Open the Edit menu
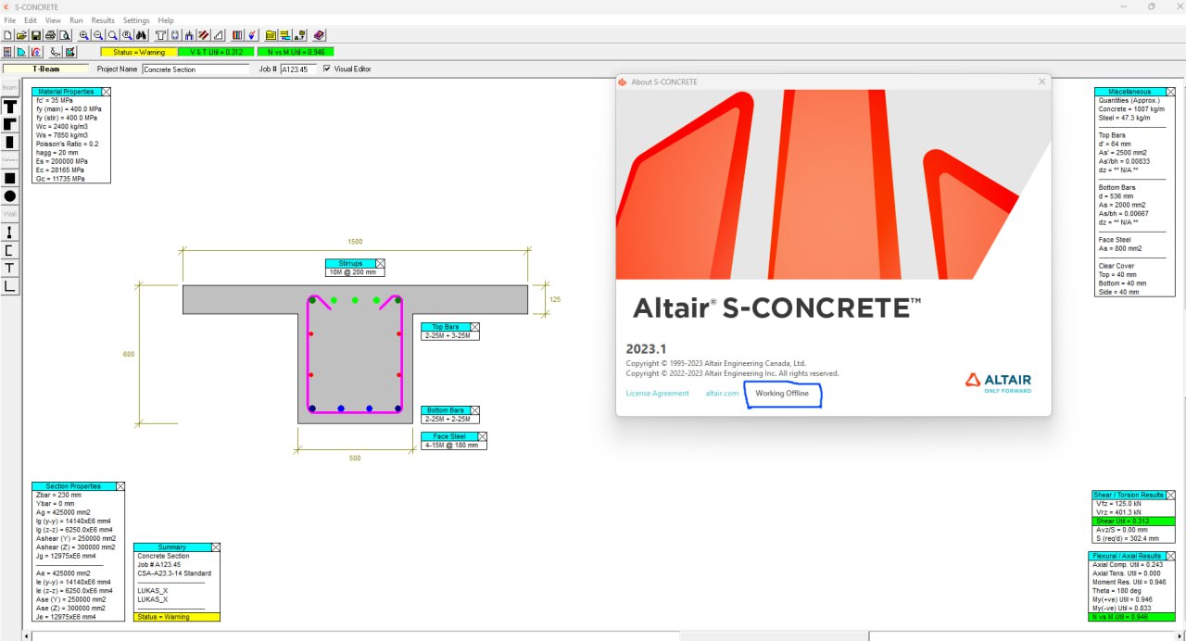This screenshot has height=641, width=1186. (31, 20)
